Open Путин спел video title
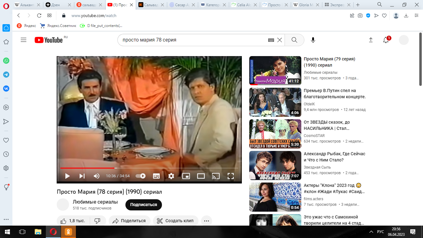The image size is (423, 238). [x=335, y=94]
